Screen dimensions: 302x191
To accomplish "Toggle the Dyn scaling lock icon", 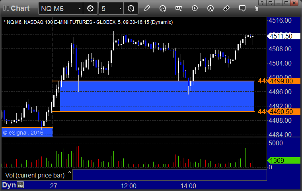I will coord(20,185).
